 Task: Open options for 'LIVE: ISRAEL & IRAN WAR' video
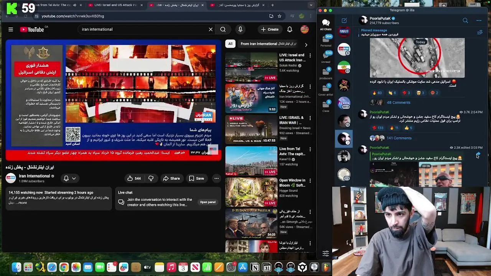310,118
